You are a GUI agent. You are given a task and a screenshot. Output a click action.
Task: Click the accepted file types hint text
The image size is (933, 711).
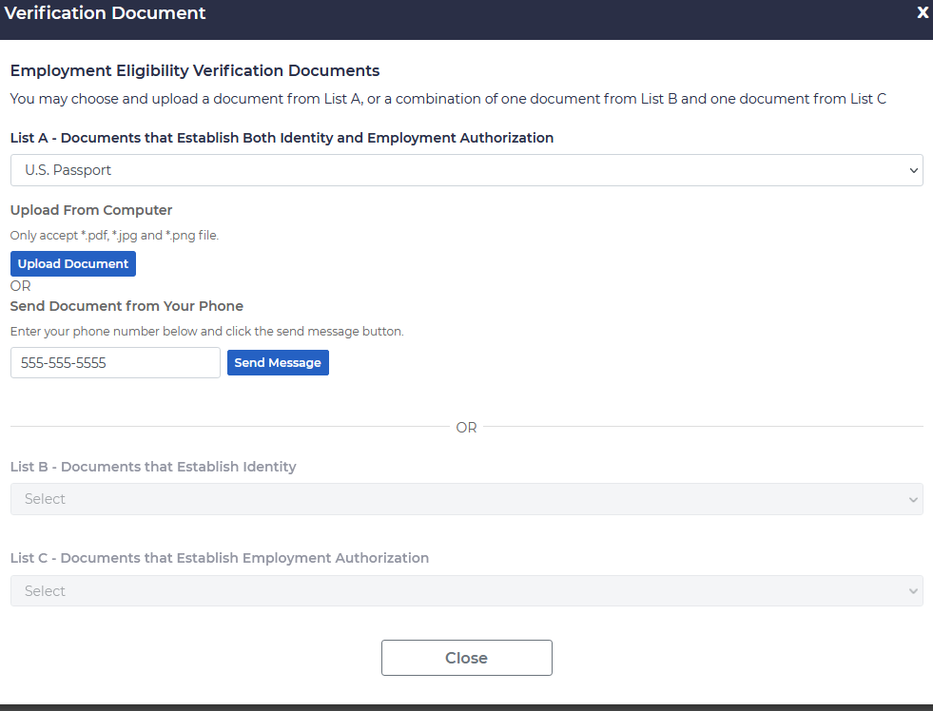click(114, 235)
